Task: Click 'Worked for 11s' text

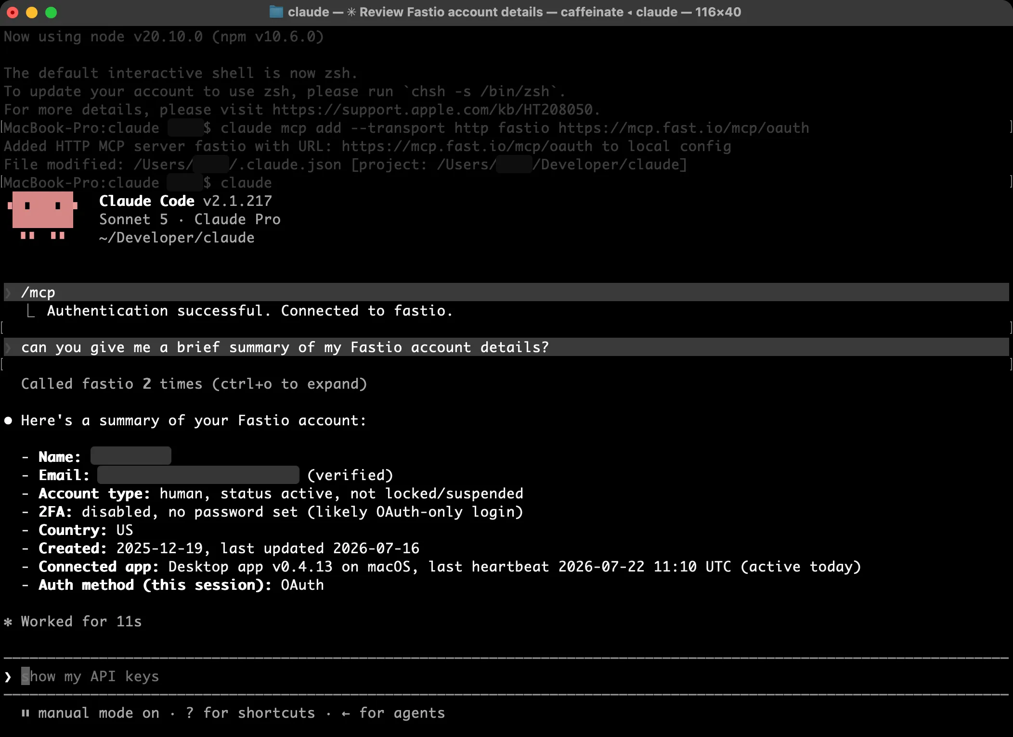Action: click(81, 622)
